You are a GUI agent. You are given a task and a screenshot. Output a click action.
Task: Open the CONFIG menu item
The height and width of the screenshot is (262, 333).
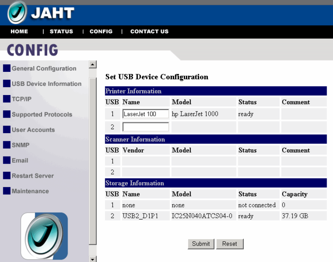point(101,31)
